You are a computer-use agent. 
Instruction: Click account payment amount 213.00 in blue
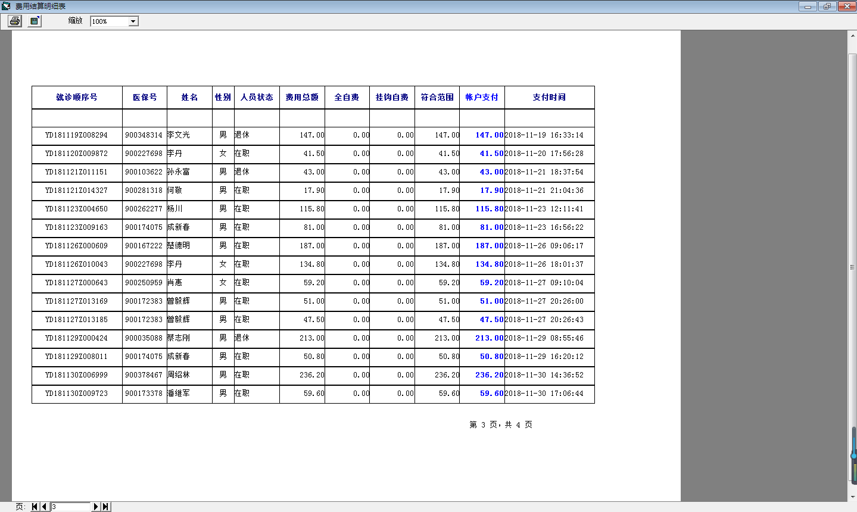490,338
